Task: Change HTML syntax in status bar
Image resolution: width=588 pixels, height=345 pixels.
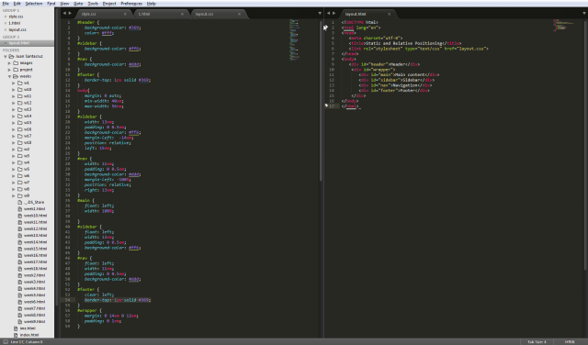Action: 570,342
